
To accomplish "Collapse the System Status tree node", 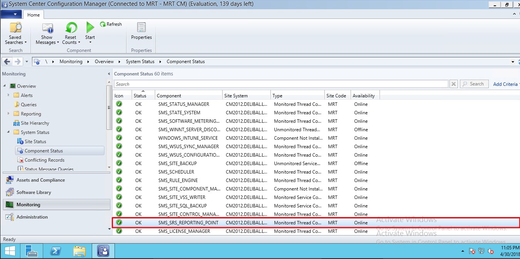I will pos(8,132).
